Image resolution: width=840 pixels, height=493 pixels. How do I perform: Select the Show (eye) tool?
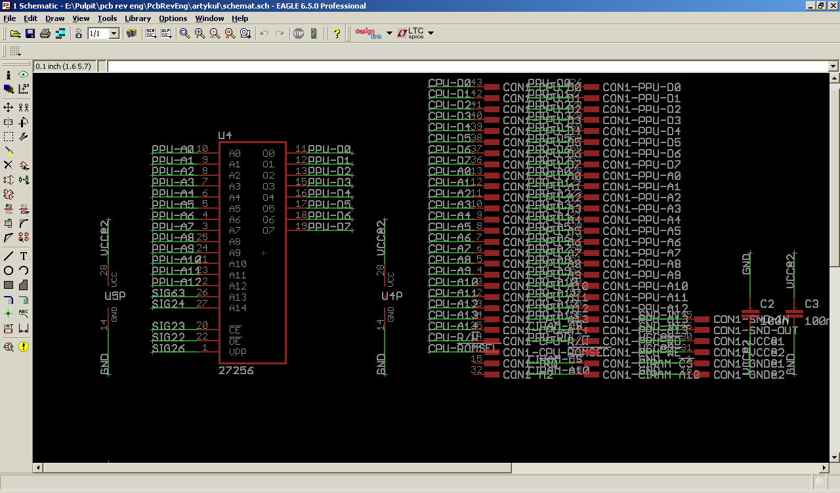click(24, 75)
